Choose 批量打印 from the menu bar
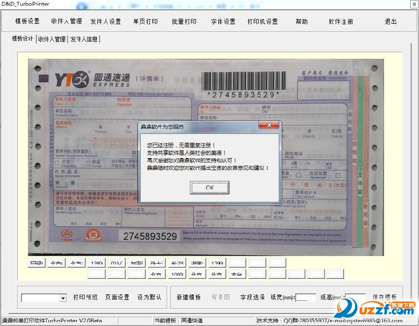The image size is (419, 326). pyautogui.click(x=184, y=21)
